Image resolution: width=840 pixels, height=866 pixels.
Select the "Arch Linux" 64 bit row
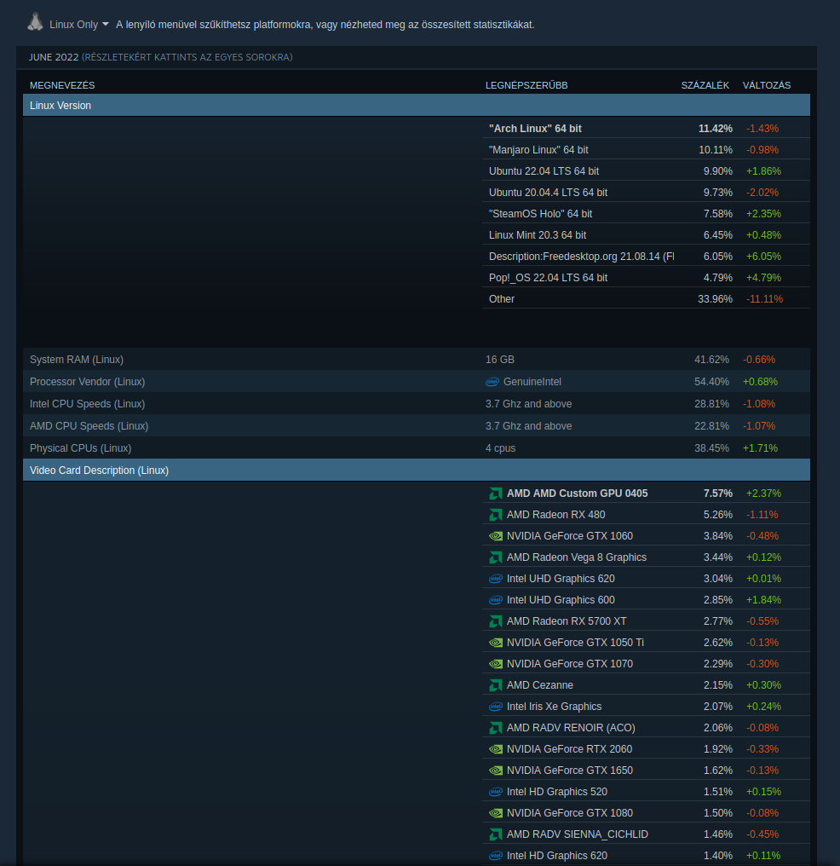[647, 128]
